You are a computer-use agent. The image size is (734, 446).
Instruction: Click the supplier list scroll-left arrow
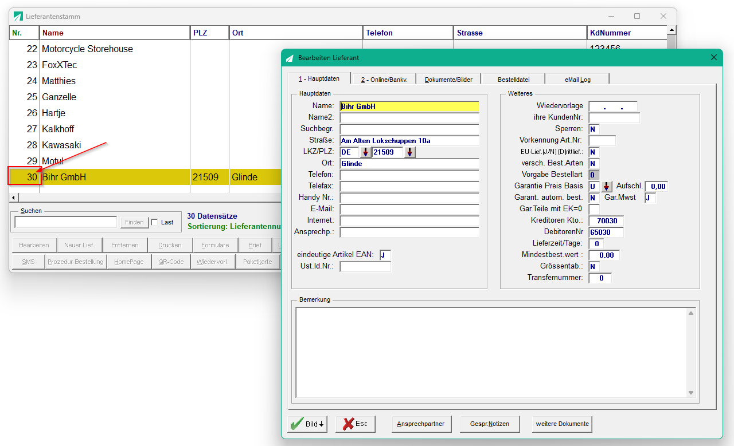coord(13,198)
